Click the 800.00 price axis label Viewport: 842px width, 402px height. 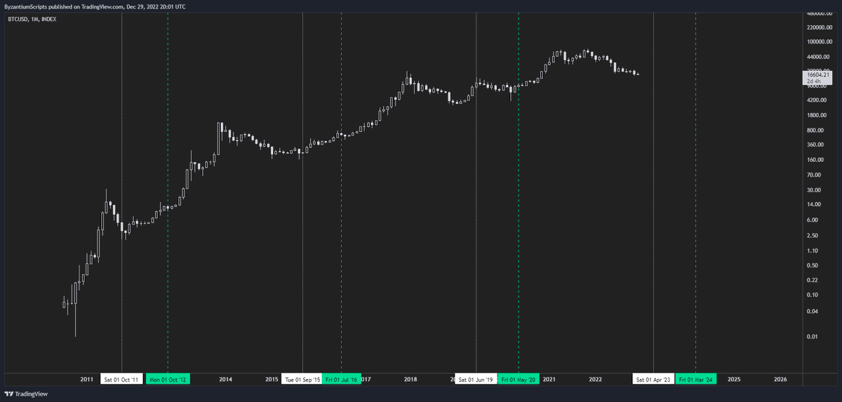(815, 130)
